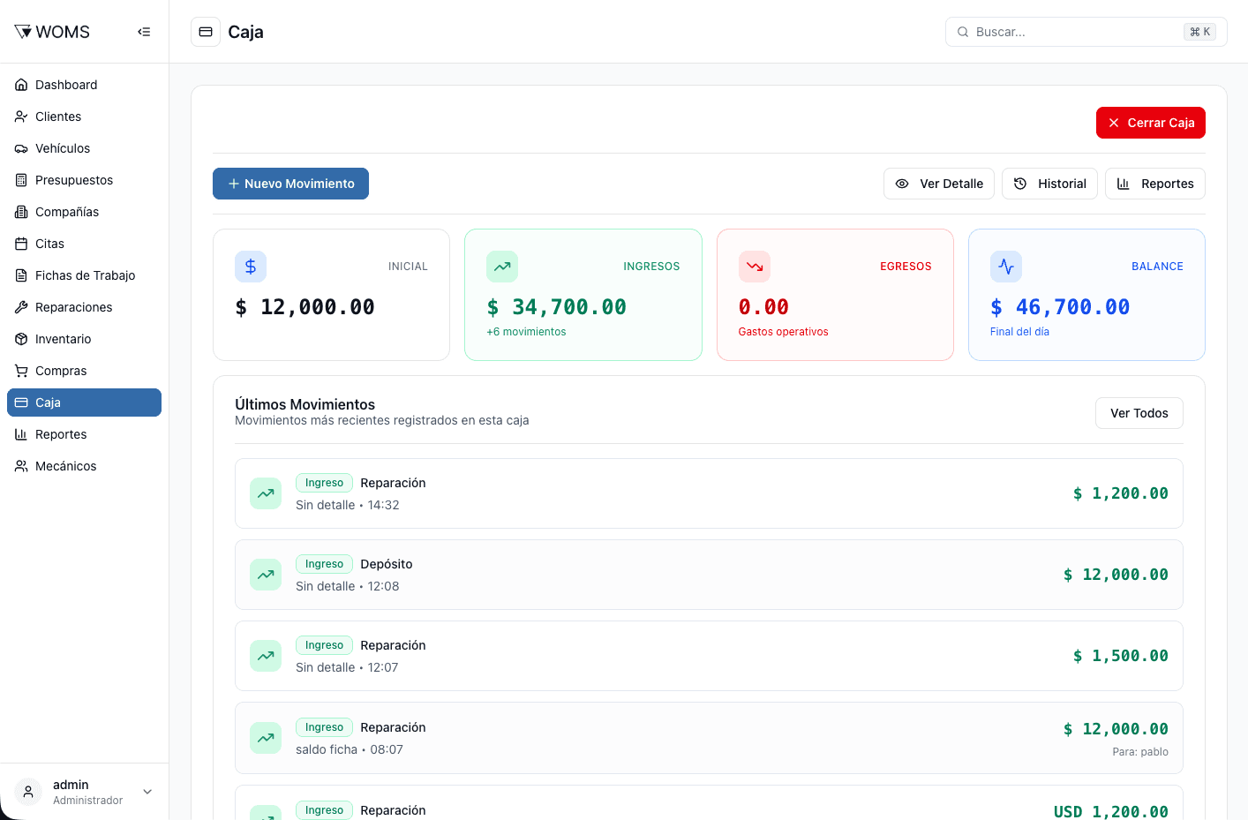Select the $ 46,700.00 balance value
Viewport: 1248px width, 820px height.
[x=1060, y=307]
